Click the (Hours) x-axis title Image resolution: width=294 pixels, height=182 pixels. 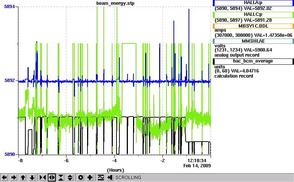115,170
